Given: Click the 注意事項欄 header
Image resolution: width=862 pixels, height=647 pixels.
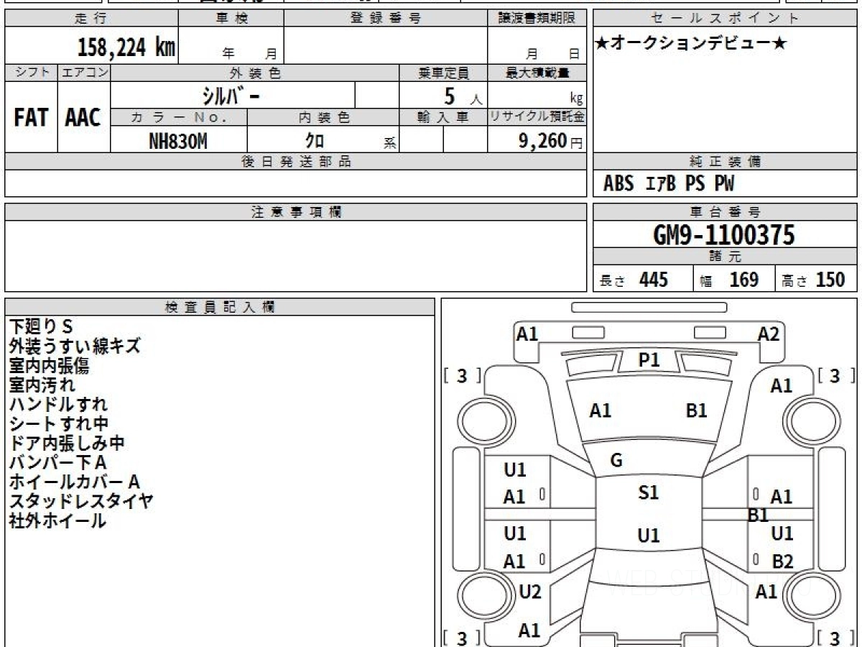Looking at the screenshot, I should [296, 212].
